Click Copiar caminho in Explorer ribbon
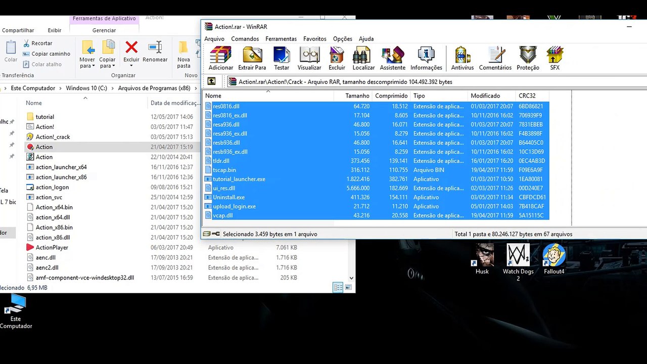 (x=46, y=54)
